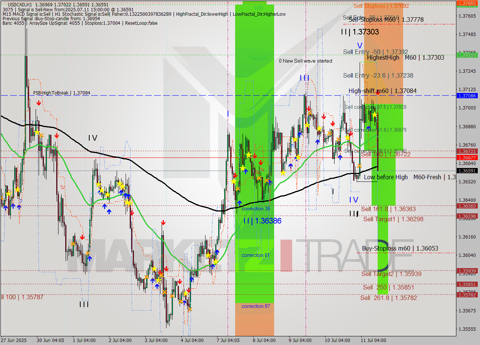The height and width of the screenshot is (345, 480).
Task: Click the red sell arrow above the 27 Jun peak
Action: click(39, 103)
